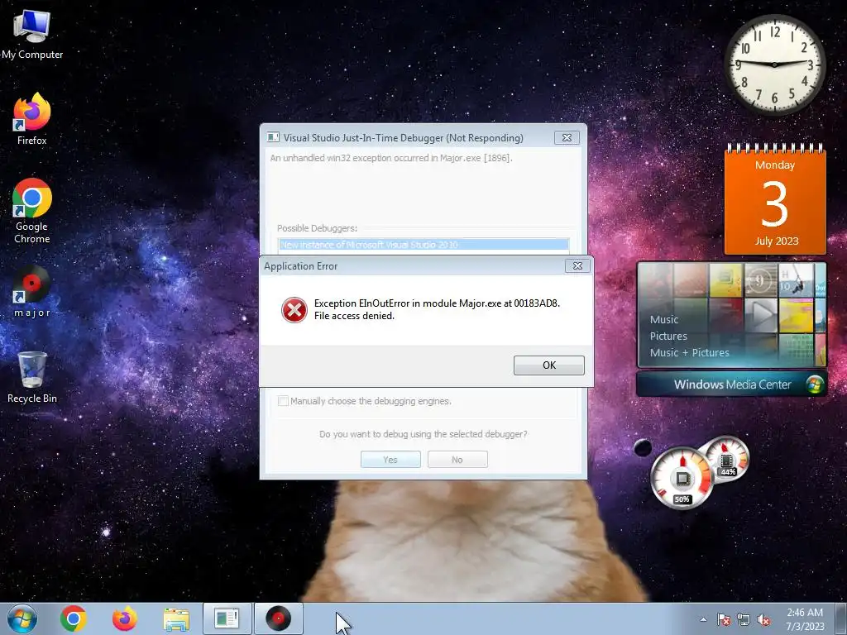Click the Exception EInOutError message text
Screen dimensions: 847x635
(x=437, y=309)
